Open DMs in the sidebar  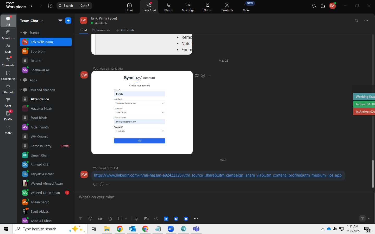pos(8,48)
